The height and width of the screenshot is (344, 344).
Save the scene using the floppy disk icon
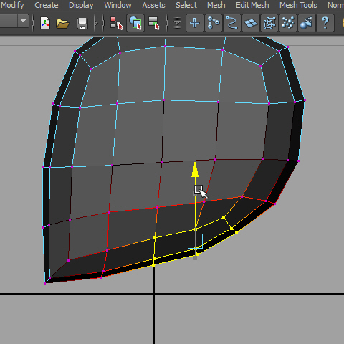82,24
